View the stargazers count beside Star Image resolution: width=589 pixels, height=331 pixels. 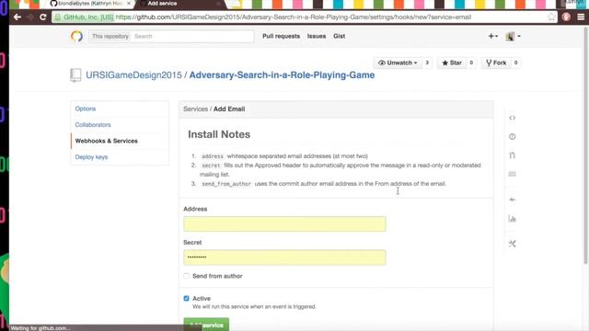tap(471, 63)
